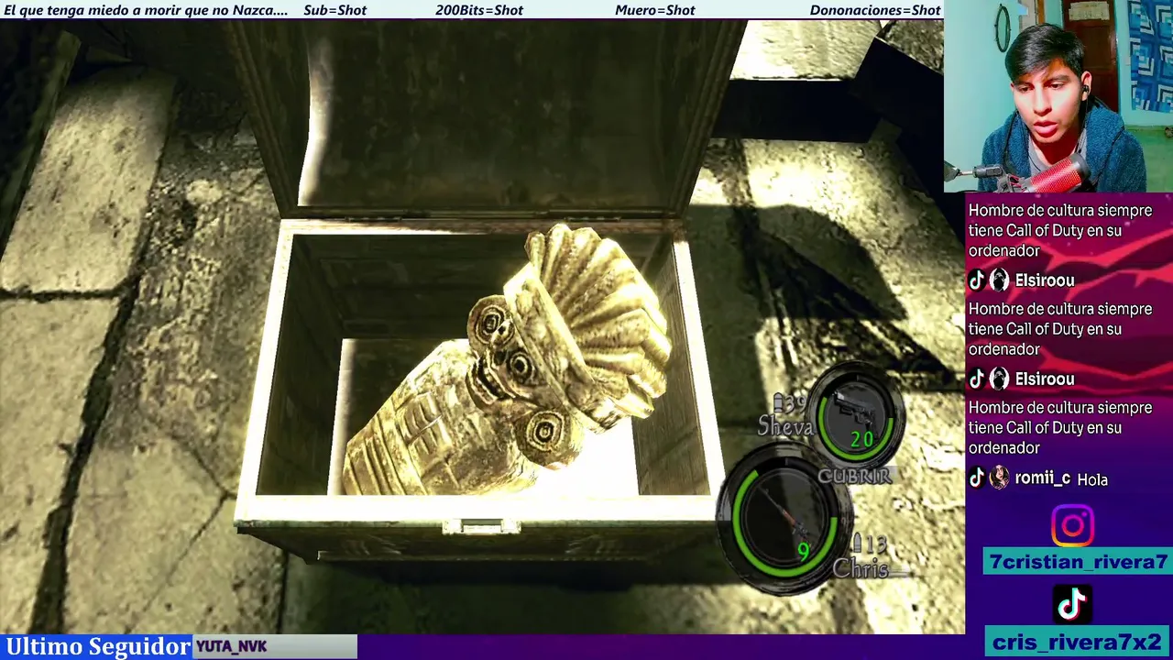
Task: Click the romii_c username in chat
Action: 1042,478
